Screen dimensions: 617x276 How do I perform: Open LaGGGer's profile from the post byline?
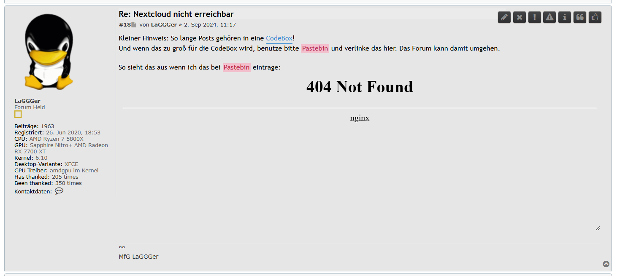click(164, 25)
